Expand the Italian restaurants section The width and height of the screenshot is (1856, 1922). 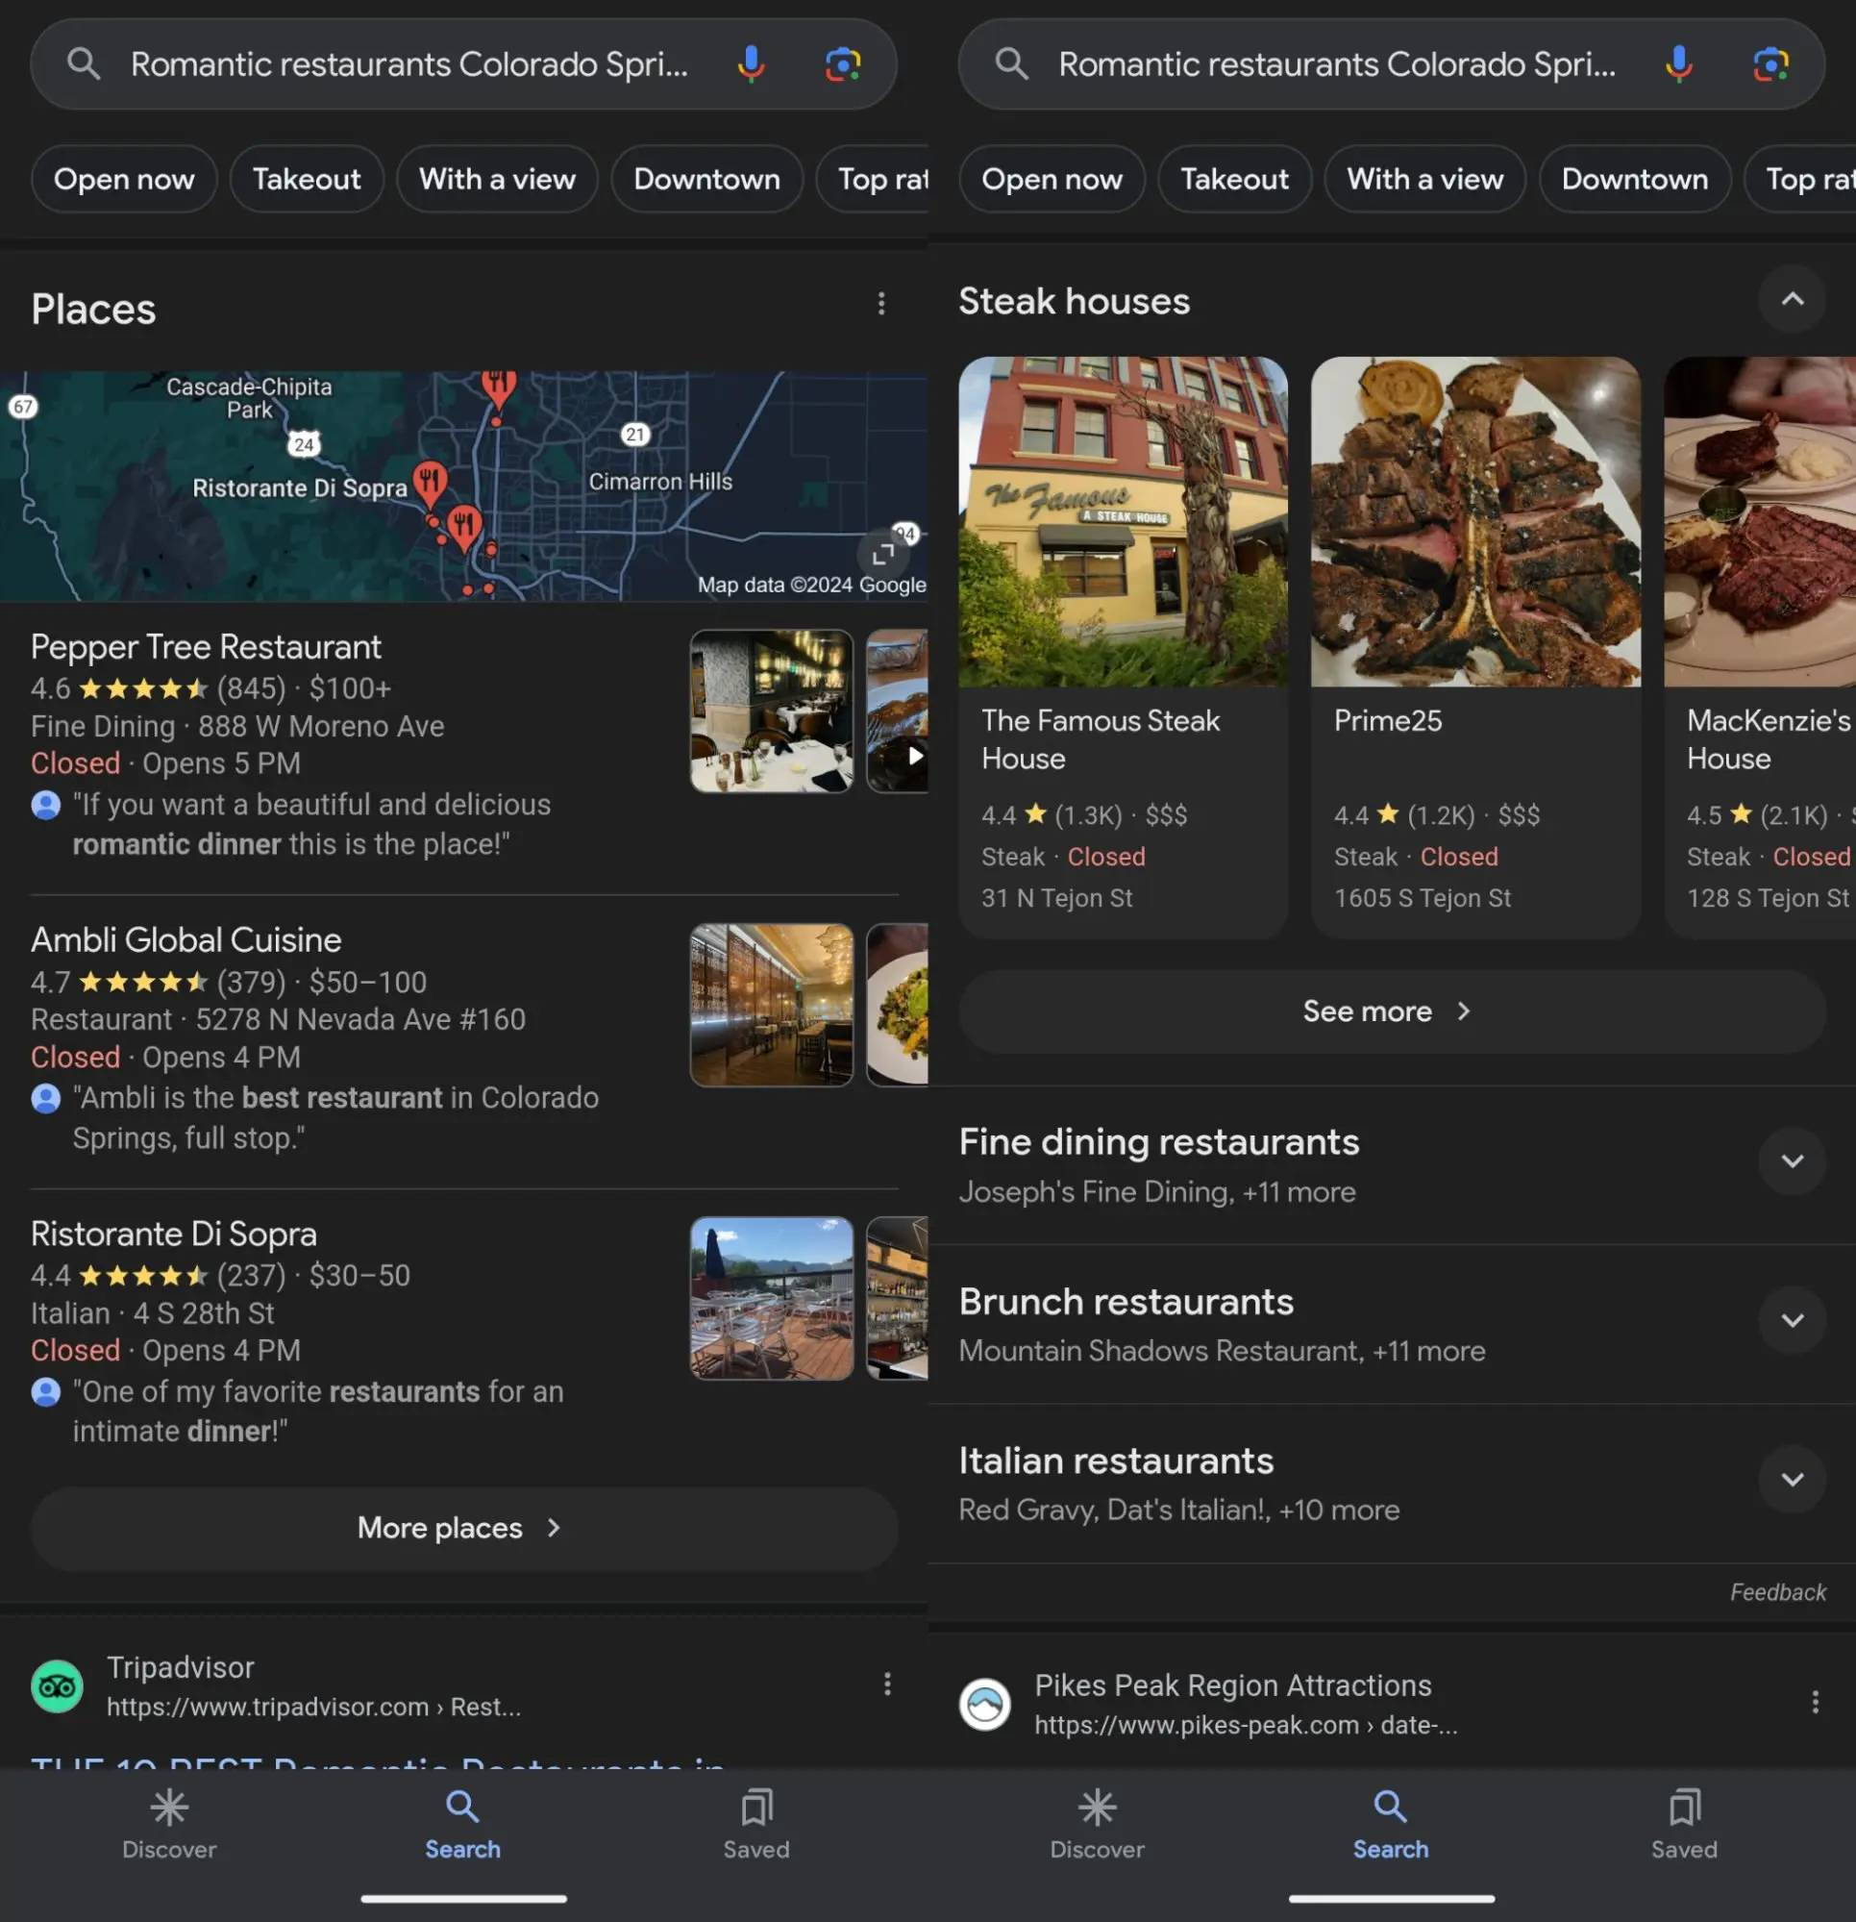(x=1792, y=1480)
